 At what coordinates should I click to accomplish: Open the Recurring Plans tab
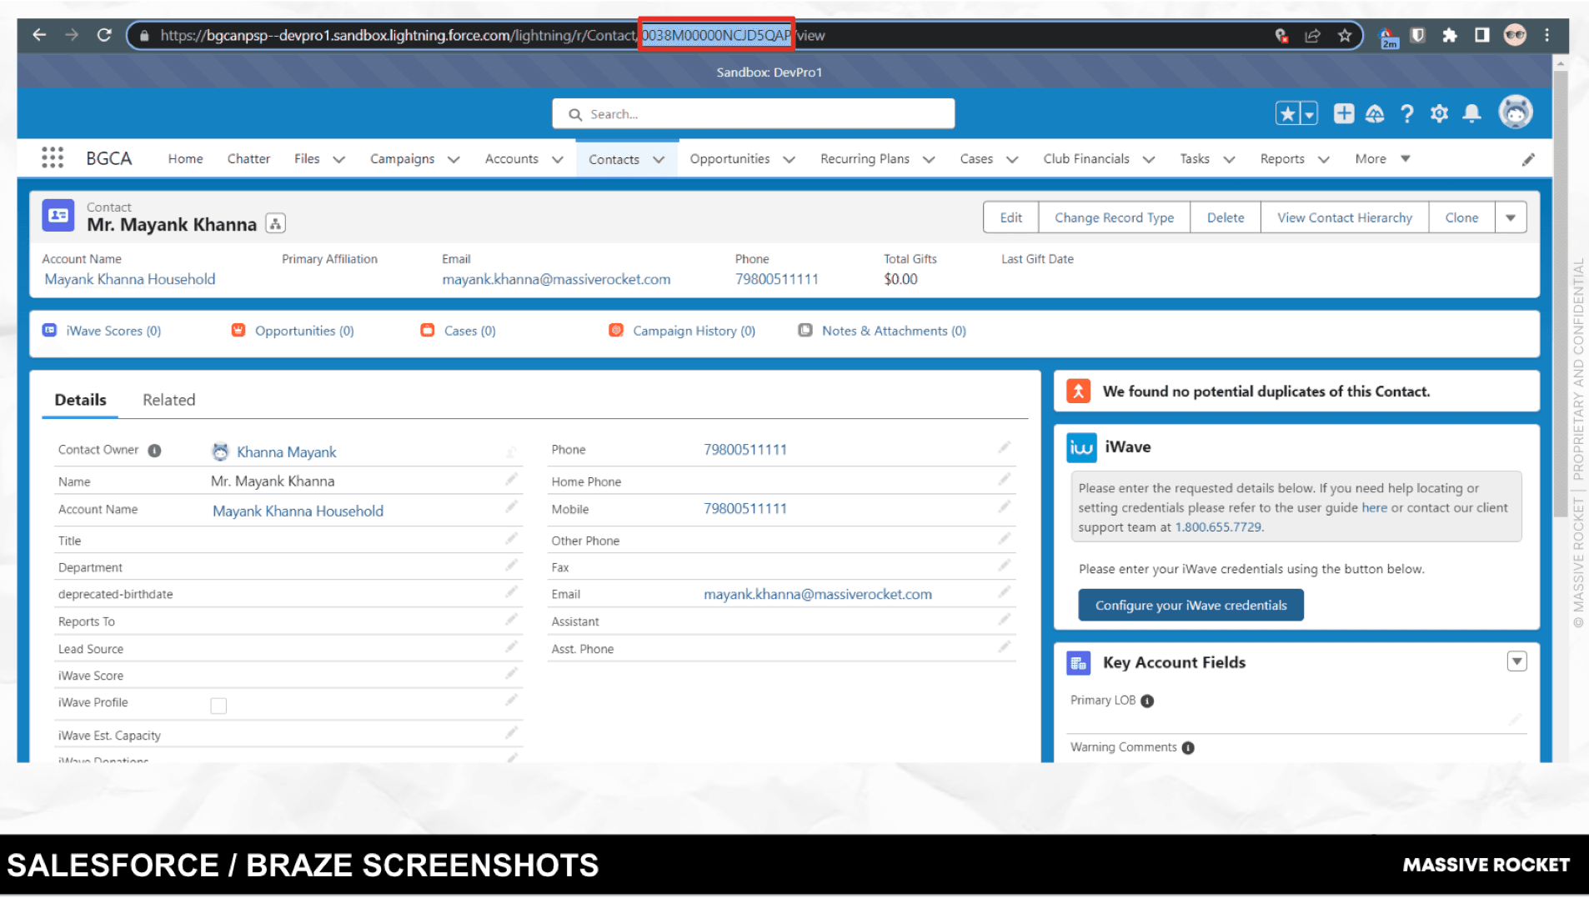865,158
